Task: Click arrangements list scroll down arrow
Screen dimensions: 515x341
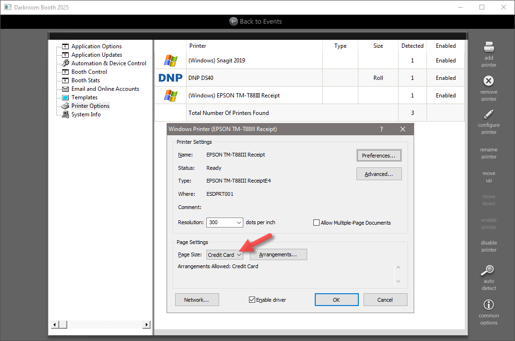Action: click(399, 281)
